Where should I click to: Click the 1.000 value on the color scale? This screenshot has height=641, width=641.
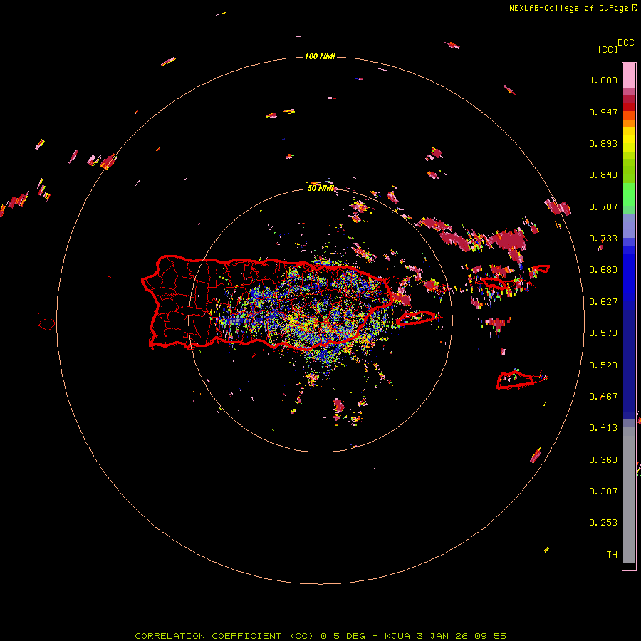tap(603, 80)
